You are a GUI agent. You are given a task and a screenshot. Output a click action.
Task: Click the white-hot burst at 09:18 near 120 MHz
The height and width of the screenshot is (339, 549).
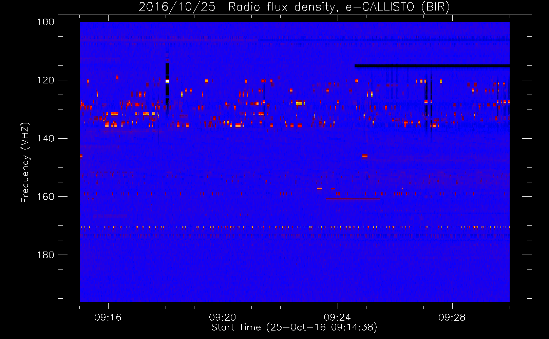pyautogui.click(x=167, y=81)
